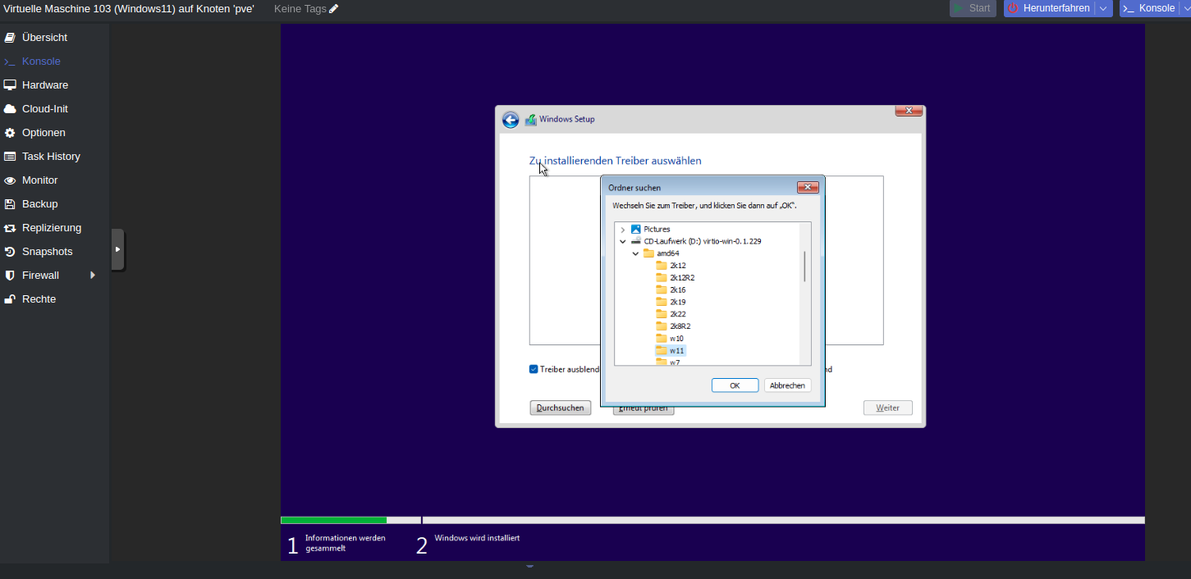This screenshot has width=1191, height=579.
Task: Click the Firewall shield icon
Action: click(10, 276)
